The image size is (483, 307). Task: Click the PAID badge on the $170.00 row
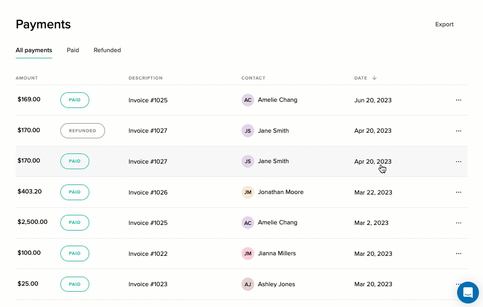tap(75, 161)
